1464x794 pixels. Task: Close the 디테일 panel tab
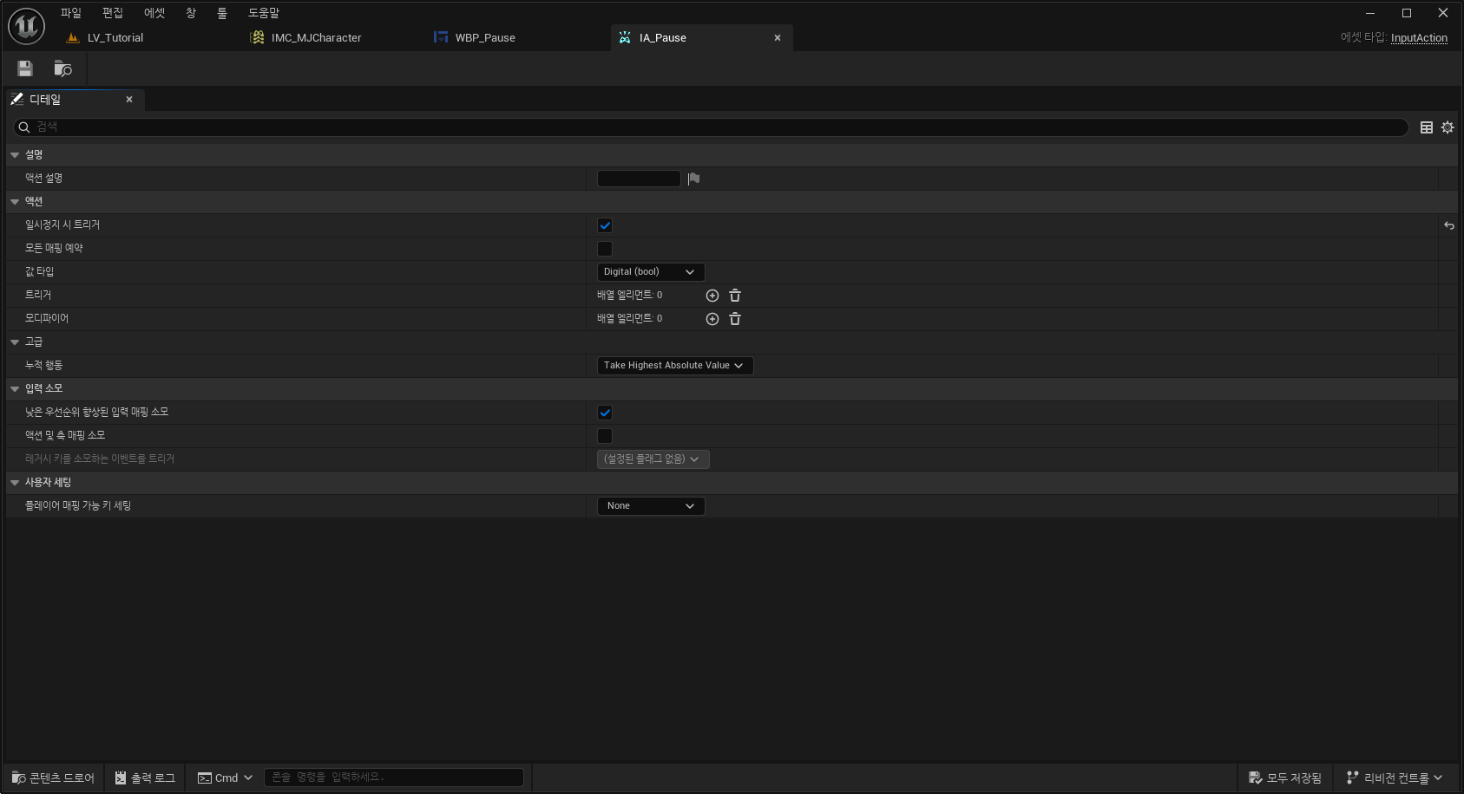pyautogui.click(x=129, y=100)
